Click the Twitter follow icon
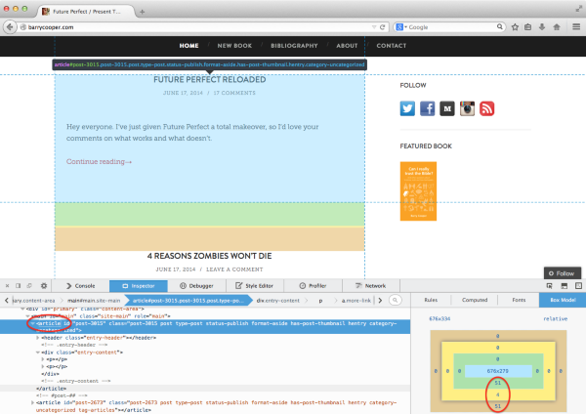586x414 pixels. point(409,108)
